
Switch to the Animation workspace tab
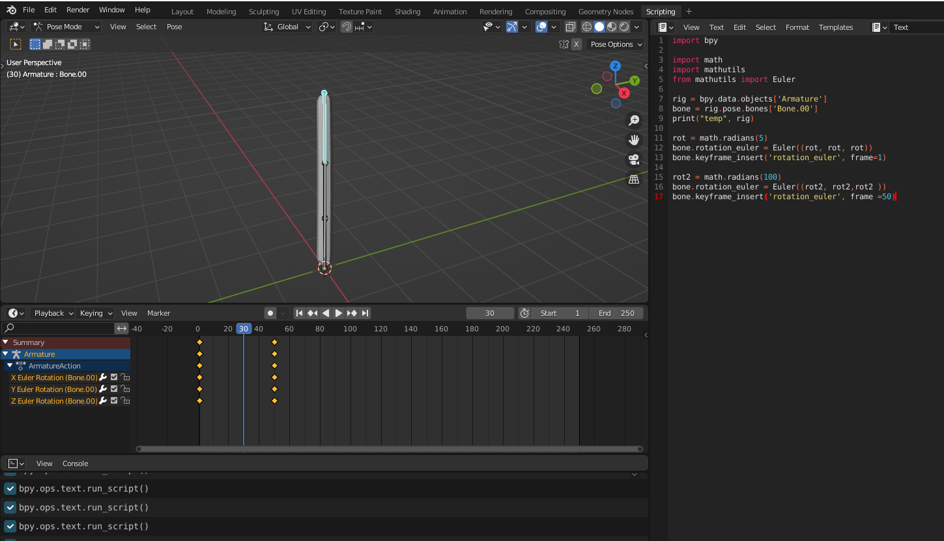click(450, 12)
